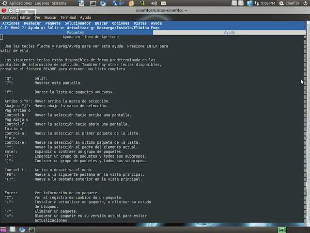
Task: Click the text 'Mostrar esta pantalla.'
Action: [58, 83]
